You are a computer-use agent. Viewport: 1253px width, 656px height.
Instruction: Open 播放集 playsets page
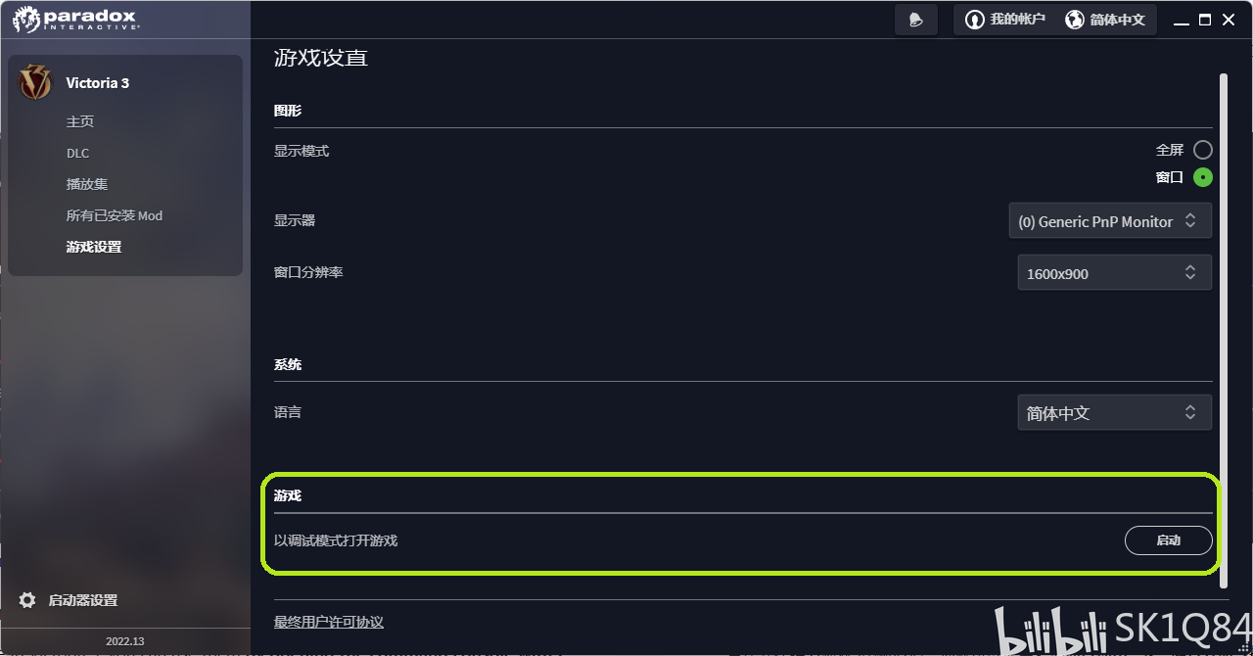87,184
